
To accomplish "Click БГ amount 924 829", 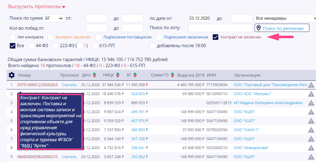I will [138, 94].
